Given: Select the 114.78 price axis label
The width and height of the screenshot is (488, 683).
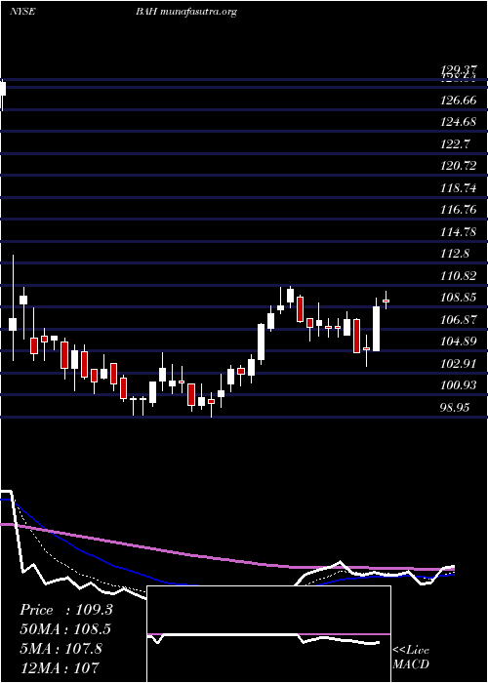Looking at the screenshot, I should (x=458, y=232).
